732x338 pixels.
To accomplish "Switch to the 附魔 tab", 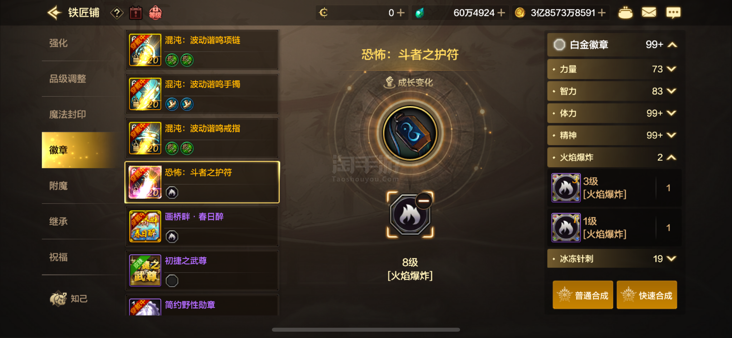I will pos(58,186).
